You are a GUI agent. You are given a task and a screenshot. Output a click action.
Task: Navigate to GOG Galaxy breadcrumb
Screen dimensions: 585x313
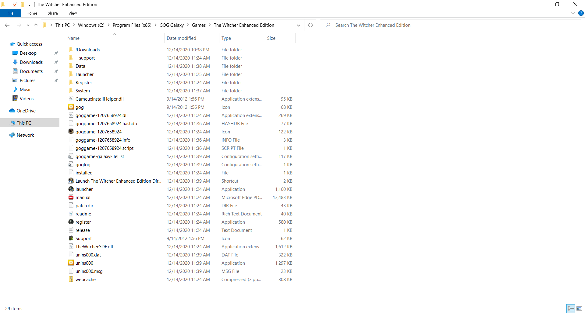point(172,25)
